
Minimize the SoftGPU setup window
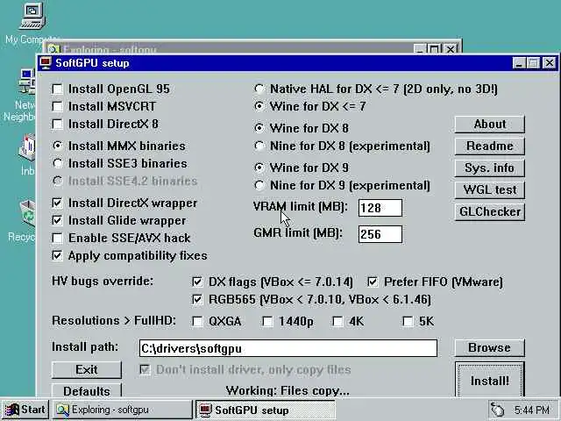click(519, 63)
